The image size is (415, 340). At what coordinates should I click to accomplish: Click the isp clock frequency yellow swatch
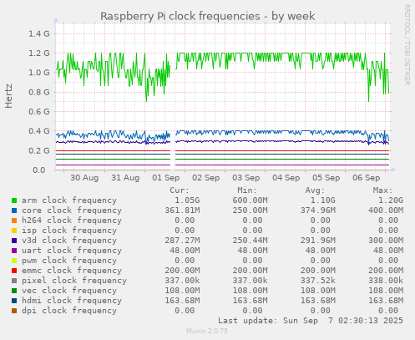[x=14, y=231]
